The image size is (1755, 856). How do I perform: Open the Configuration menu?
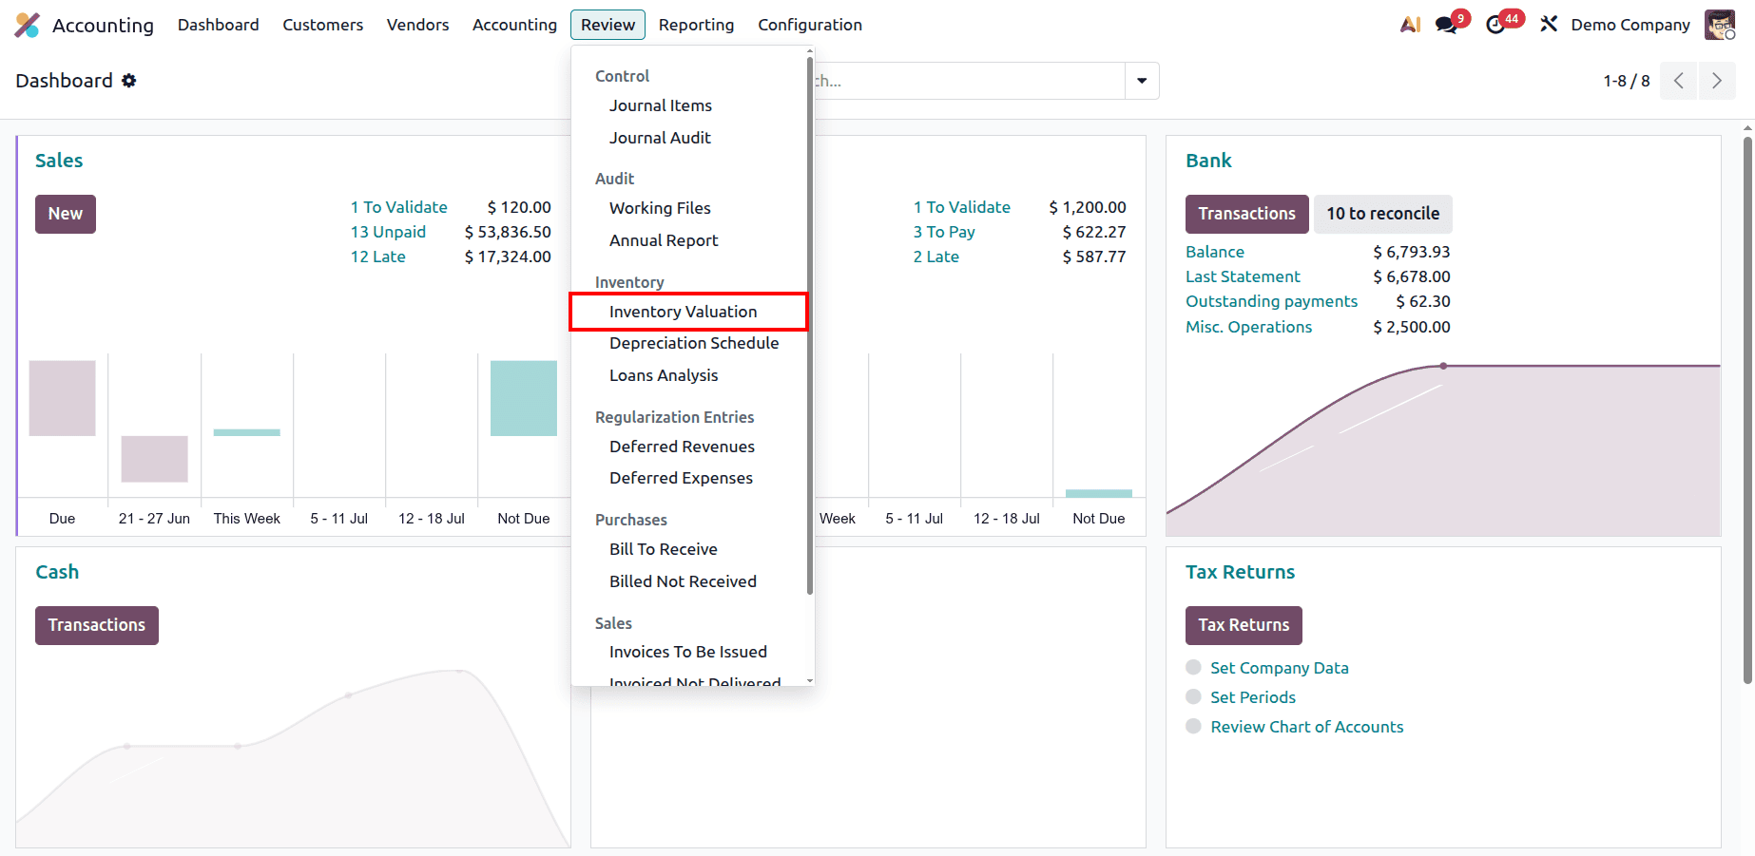(x=810, y=25)
